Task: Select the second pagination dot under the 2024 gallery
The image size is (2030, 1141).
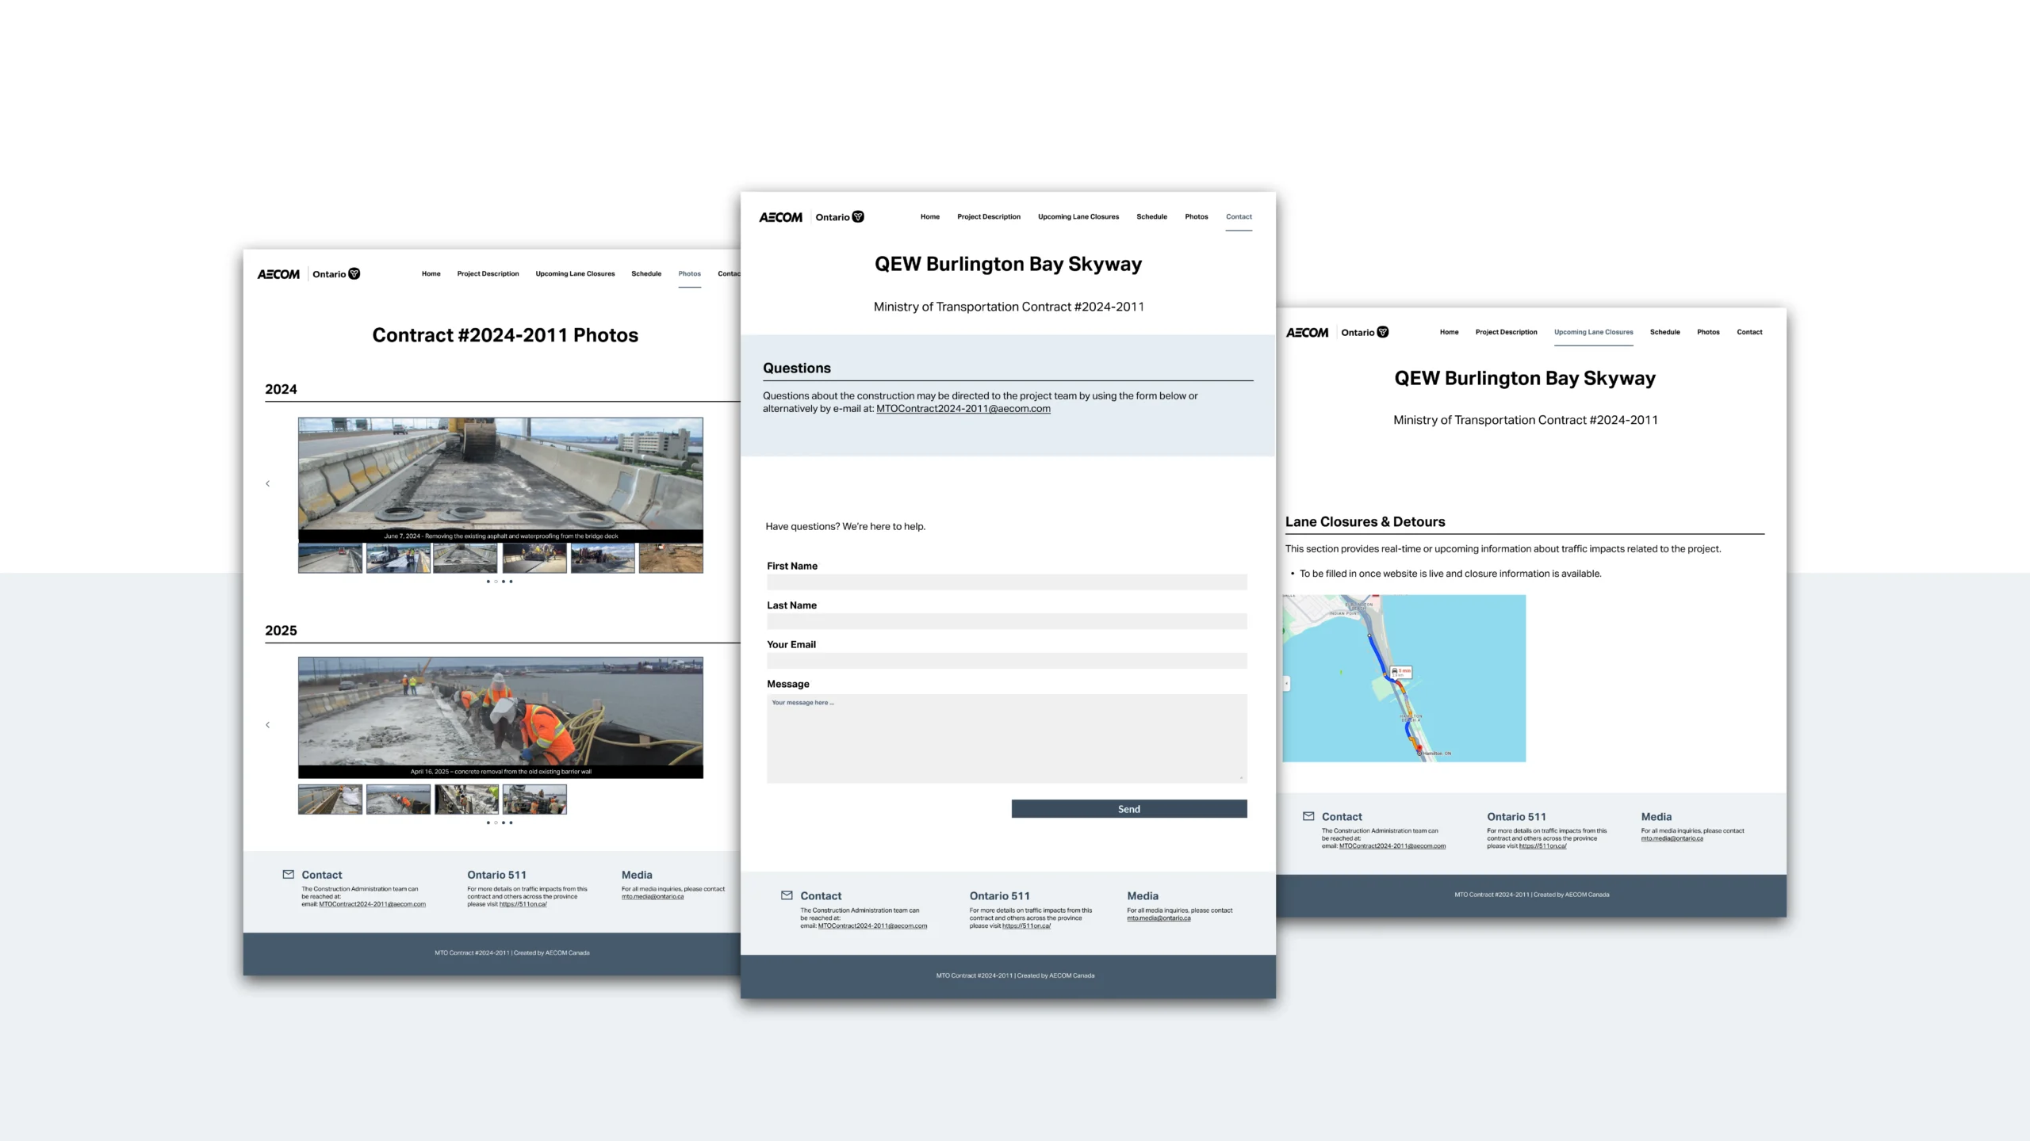Action: [x=496, y=582]
